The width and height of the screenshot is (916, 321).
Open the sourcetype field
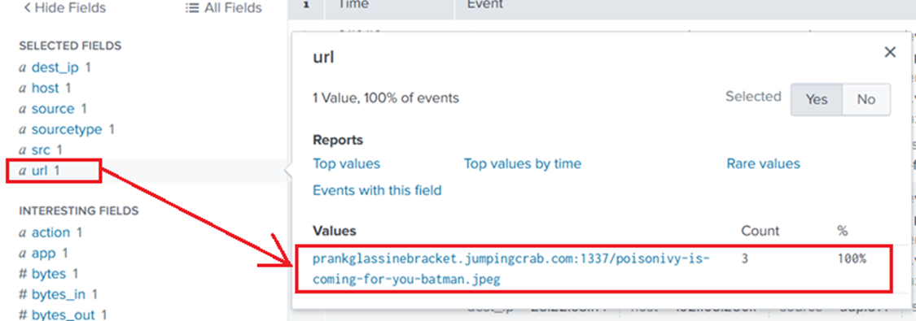coord(67,129)
